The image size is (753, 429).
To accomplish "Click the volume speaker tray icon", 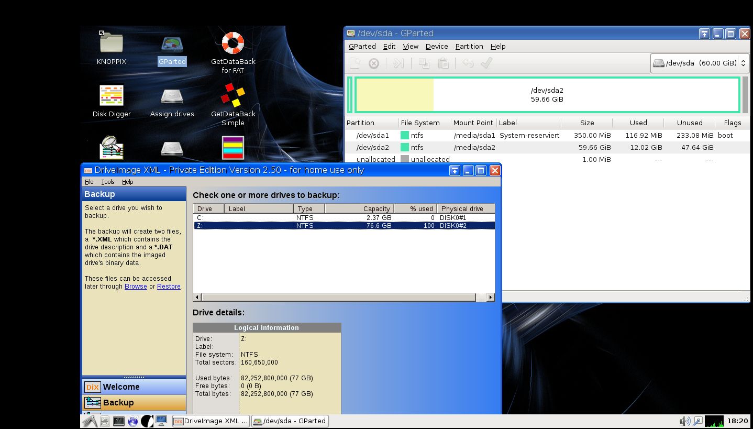I will click(684, 421).
